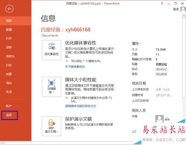Click the 相关日期 section heading
The image size is (186, 145).
click(139, 83)
